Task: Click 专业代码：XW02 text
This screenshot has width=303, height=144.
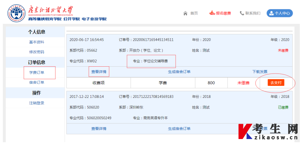Action: pos(83,61)
